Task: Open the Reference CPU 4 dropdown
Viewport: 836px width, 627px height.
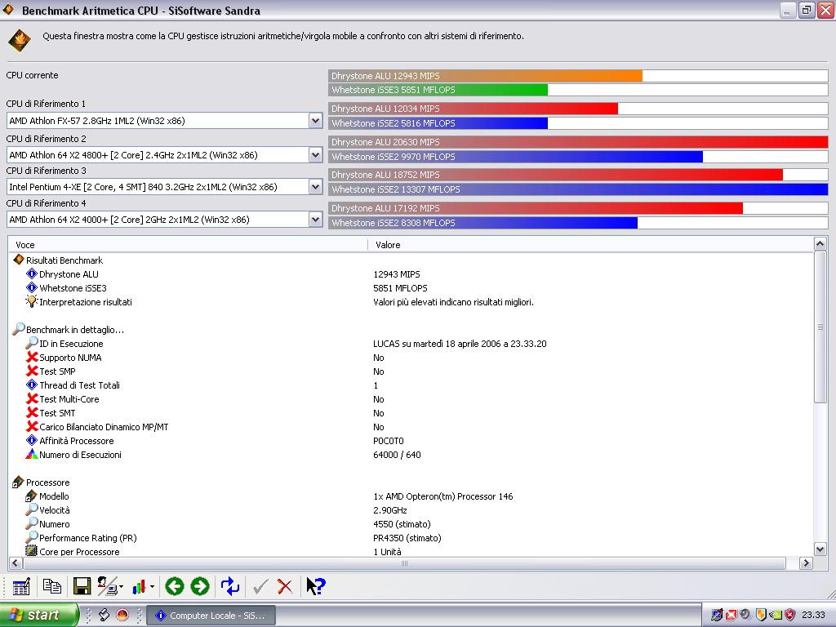Action: pyautogui.click(x=316, y=220)
